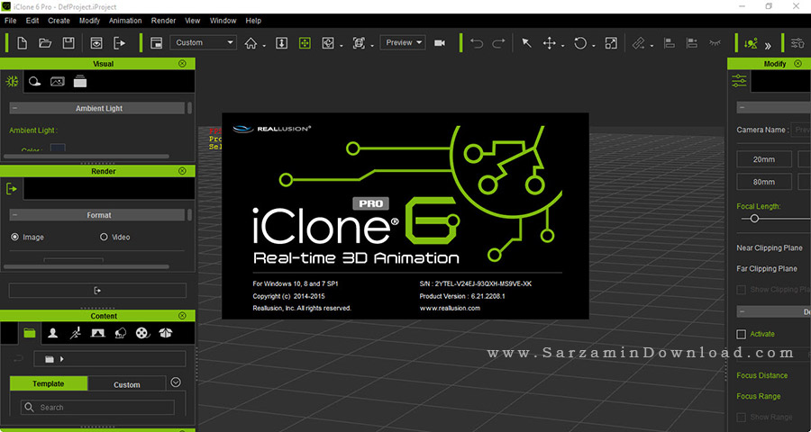This screenshot has width=811, height=432.
Task: Click the closed eyelash hide icon
Action: point(715,43)
